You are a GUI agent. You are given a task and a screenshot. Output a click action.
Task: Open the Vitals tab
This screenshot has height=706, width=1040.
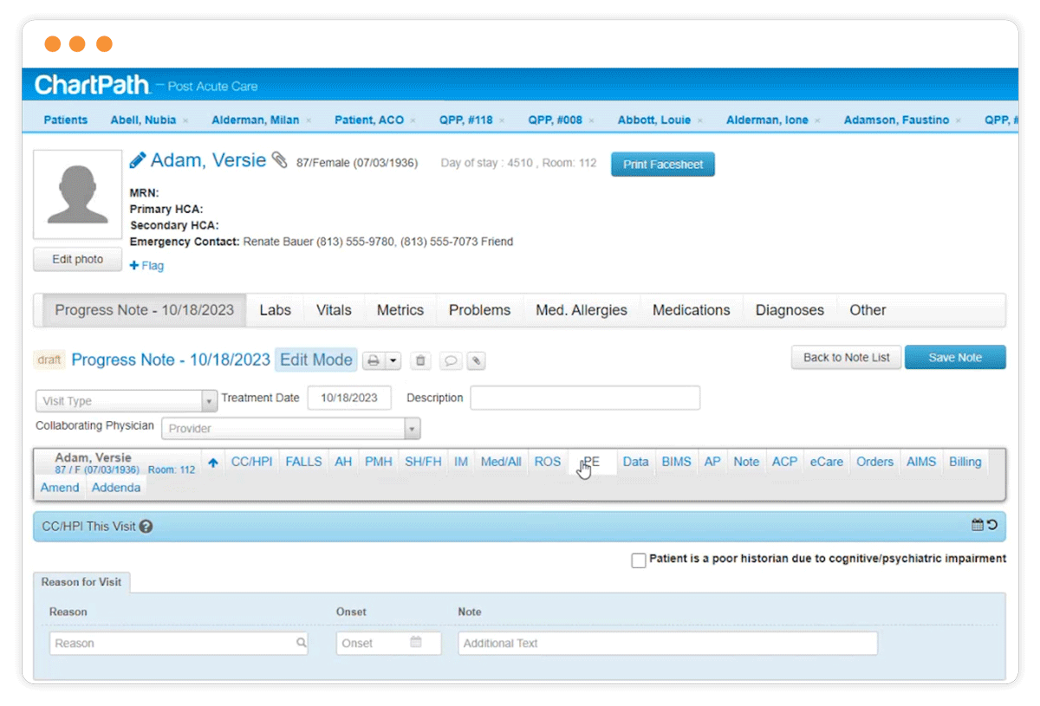pyautogui.click(x=334, y=310)
